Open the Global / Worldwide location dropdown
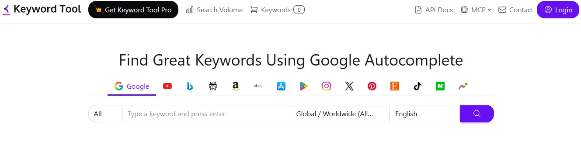 [340, 114]
